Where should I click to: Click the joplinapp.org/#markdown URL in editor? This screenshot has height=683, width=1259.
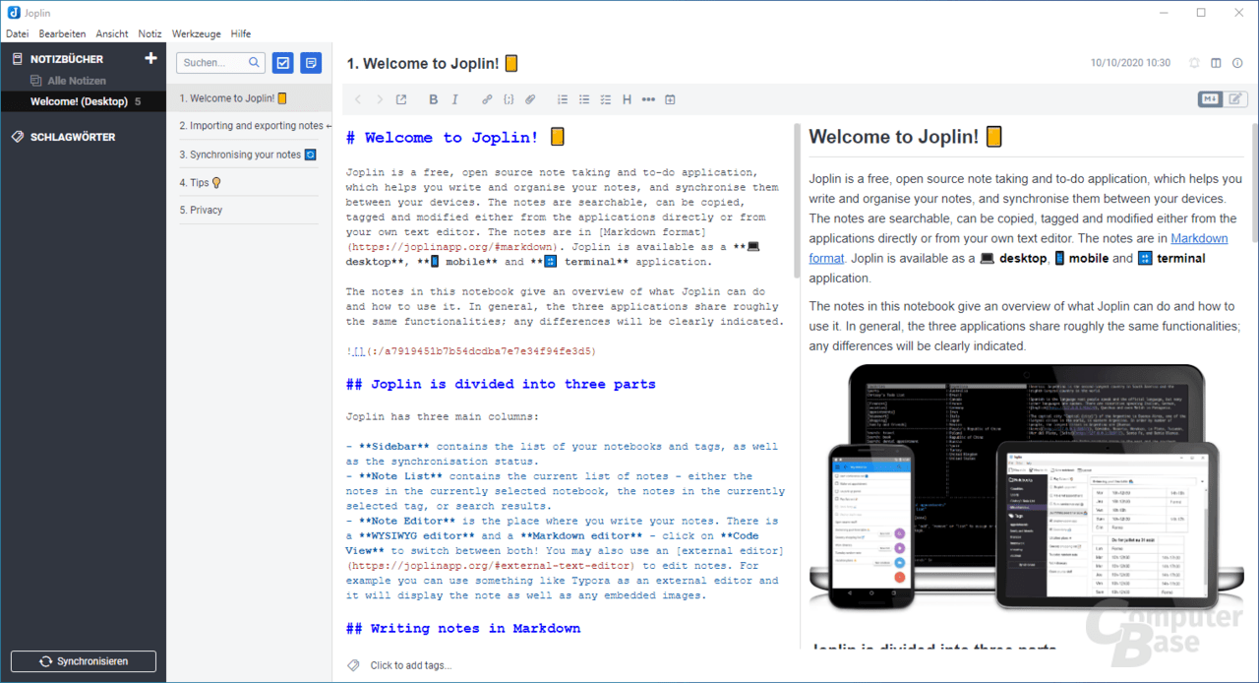tap(452, 247)
